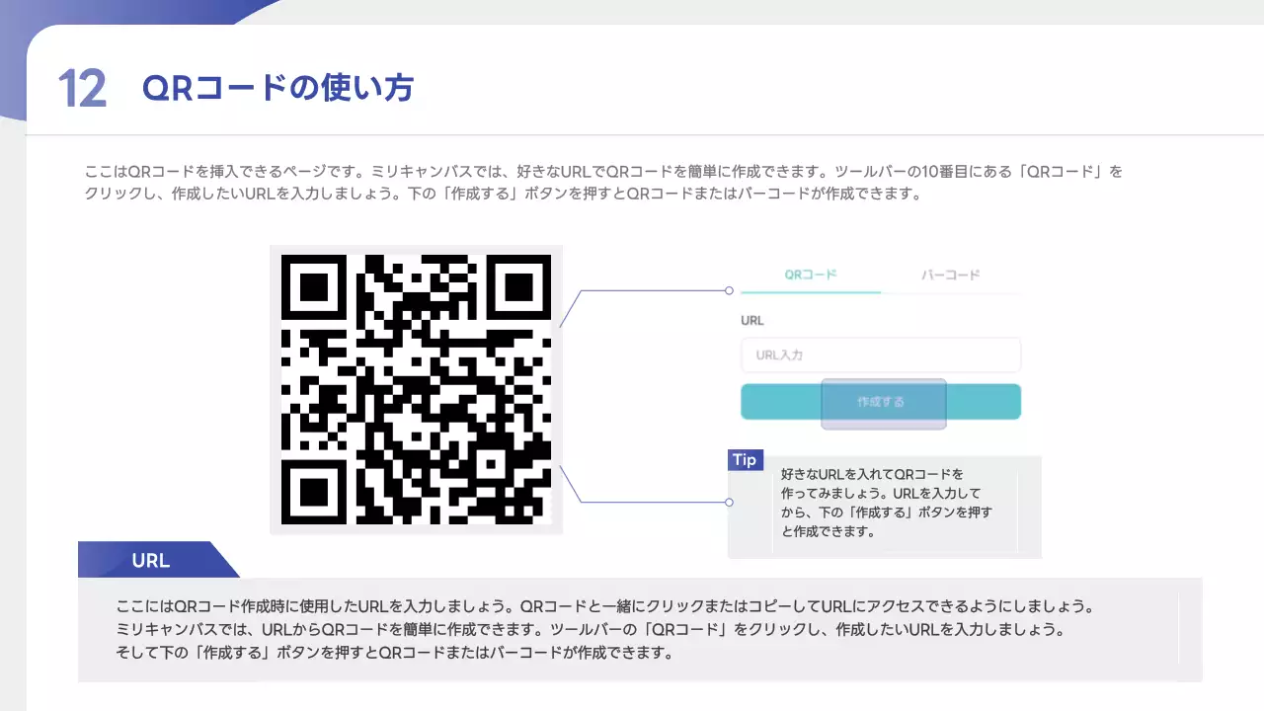This screenshot has width=1264, height=711.
Task: Click the lower connector line circle endpoint
Action: pyautogui.click(x=729, y=502)
